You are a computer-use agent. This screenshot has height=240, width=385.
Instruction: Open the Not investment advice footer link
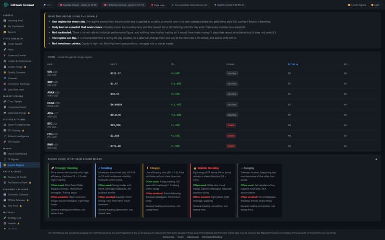pos(212,237)
